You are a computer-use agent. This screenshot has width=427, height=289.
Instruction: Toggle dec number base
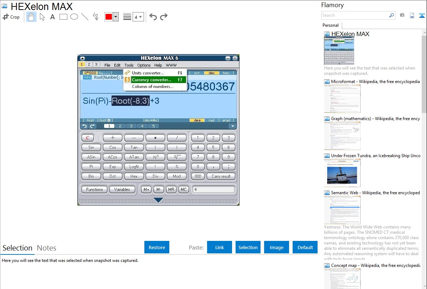click(212, 73)
